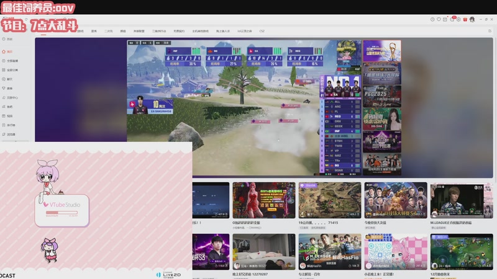Click the small icon at right end of category bar
Viewport: 497px width, 279px height.
point(490,31)
